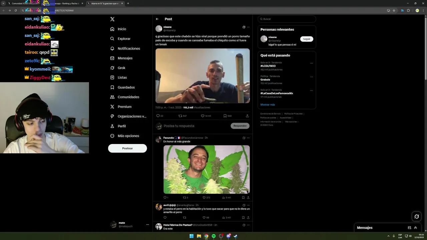Bookmark avril's reply
This screenshot has width=427, height=240.
coord(243,218)
